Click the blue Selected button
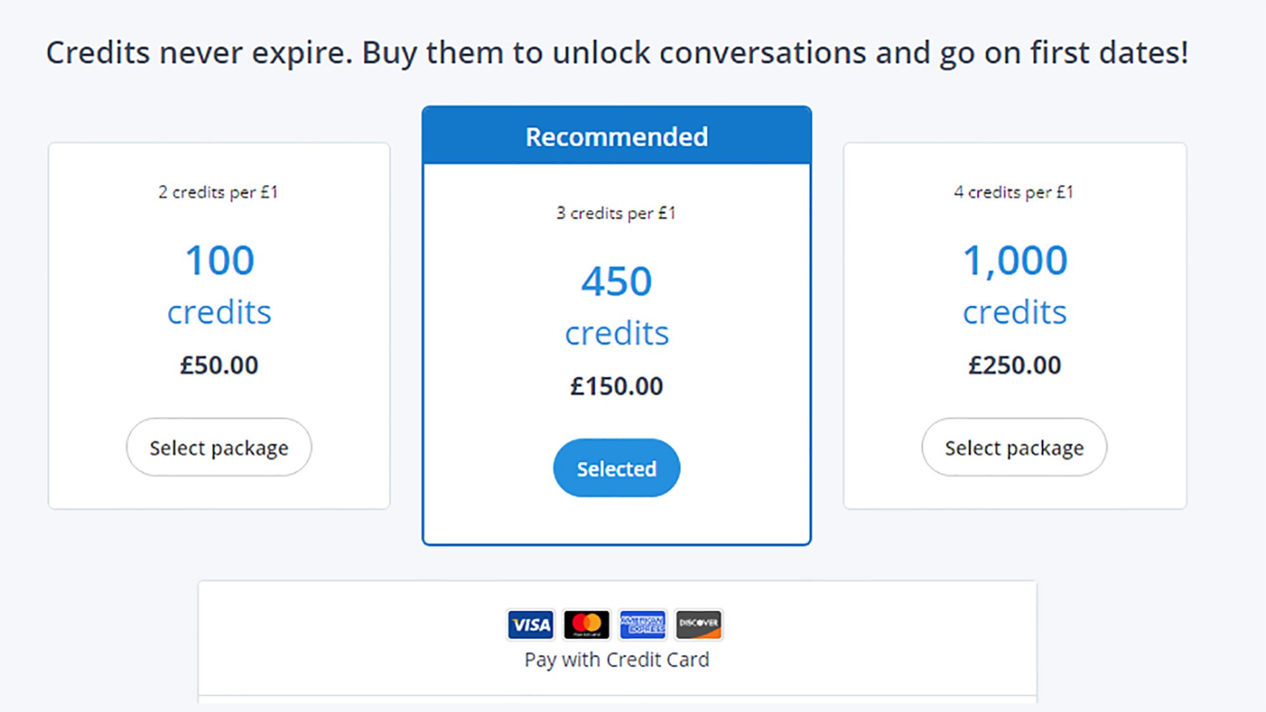1266x712 pixels. (617, 468)
